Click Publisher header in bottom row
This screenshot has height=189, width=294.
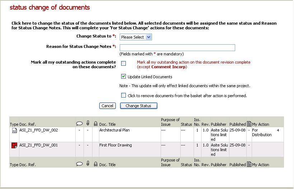pos(219,165)
